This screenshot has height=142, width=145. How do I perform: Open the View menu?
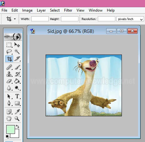(80, 10)
